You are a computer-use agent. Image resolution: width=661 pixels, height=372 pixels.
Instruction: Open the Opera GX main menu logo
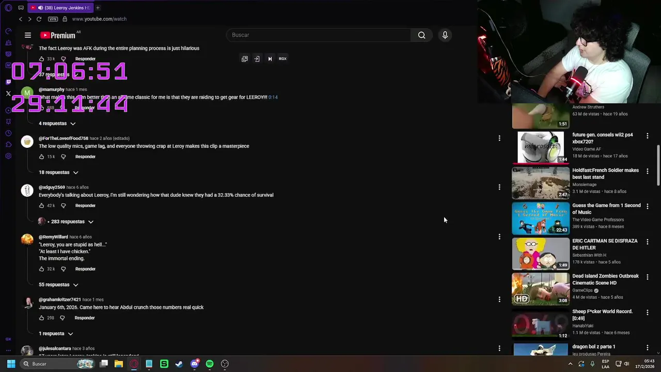(8, 8)
